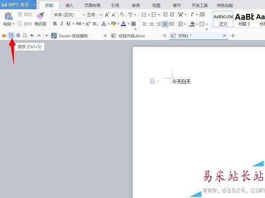
Task: Apply paragraph shading fill color
Action: point(192,24)
